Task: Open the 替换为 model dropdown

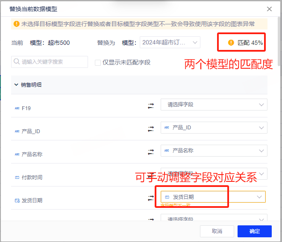Action: click(x=170, y=42)
